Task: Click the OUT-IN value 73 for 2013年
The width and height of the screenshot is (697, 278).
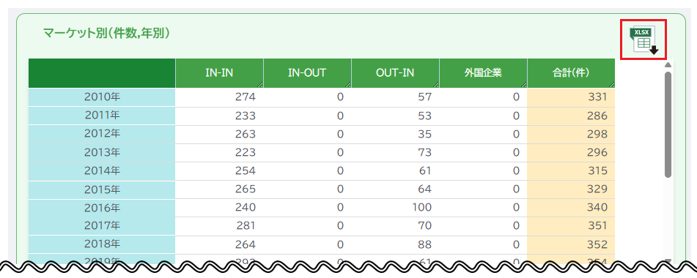Action: [x=425, y=152]
